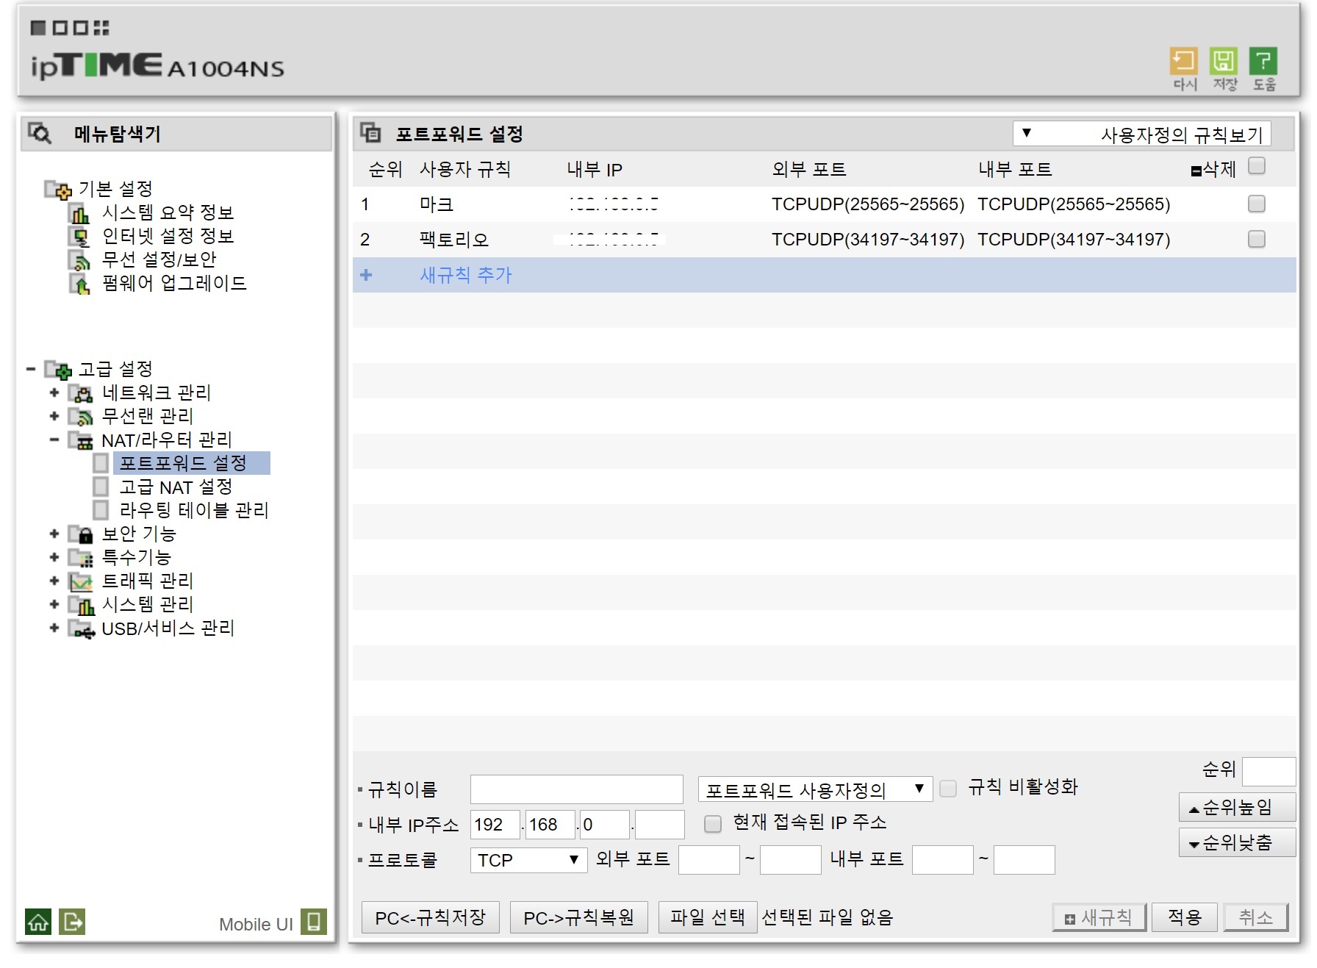Click the 무선 설정/보안 wireless icon
Screen dimensions: 1317x968
coord(79,260)
